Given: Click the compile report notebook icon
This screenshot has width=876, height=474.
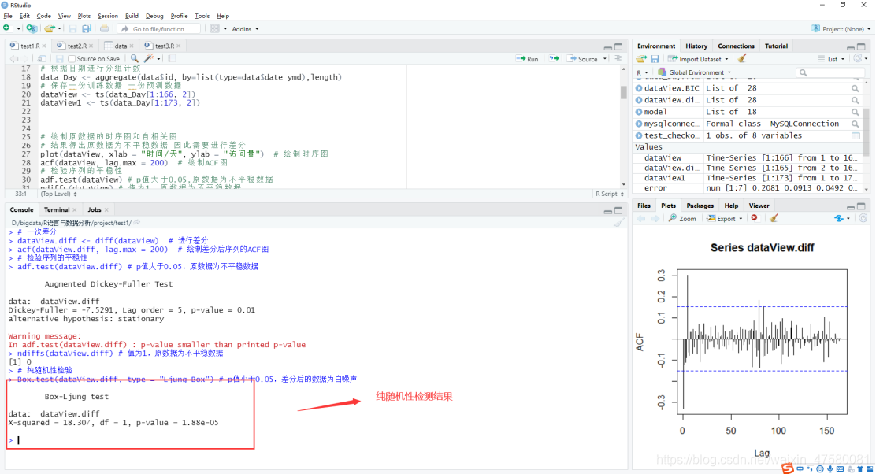Looking at the screenshot, I should pyautogui.click(x=172, y=58).
